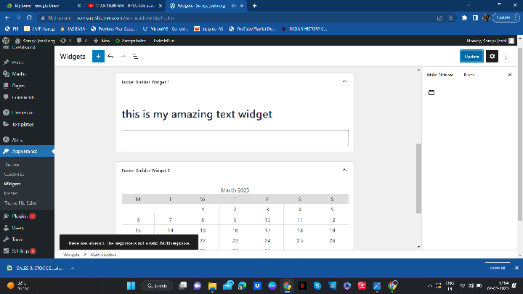The width and height of the screenshot is (523, 294).
Task: Open the Appearance menu in sidebar
Action: (25, 151)
